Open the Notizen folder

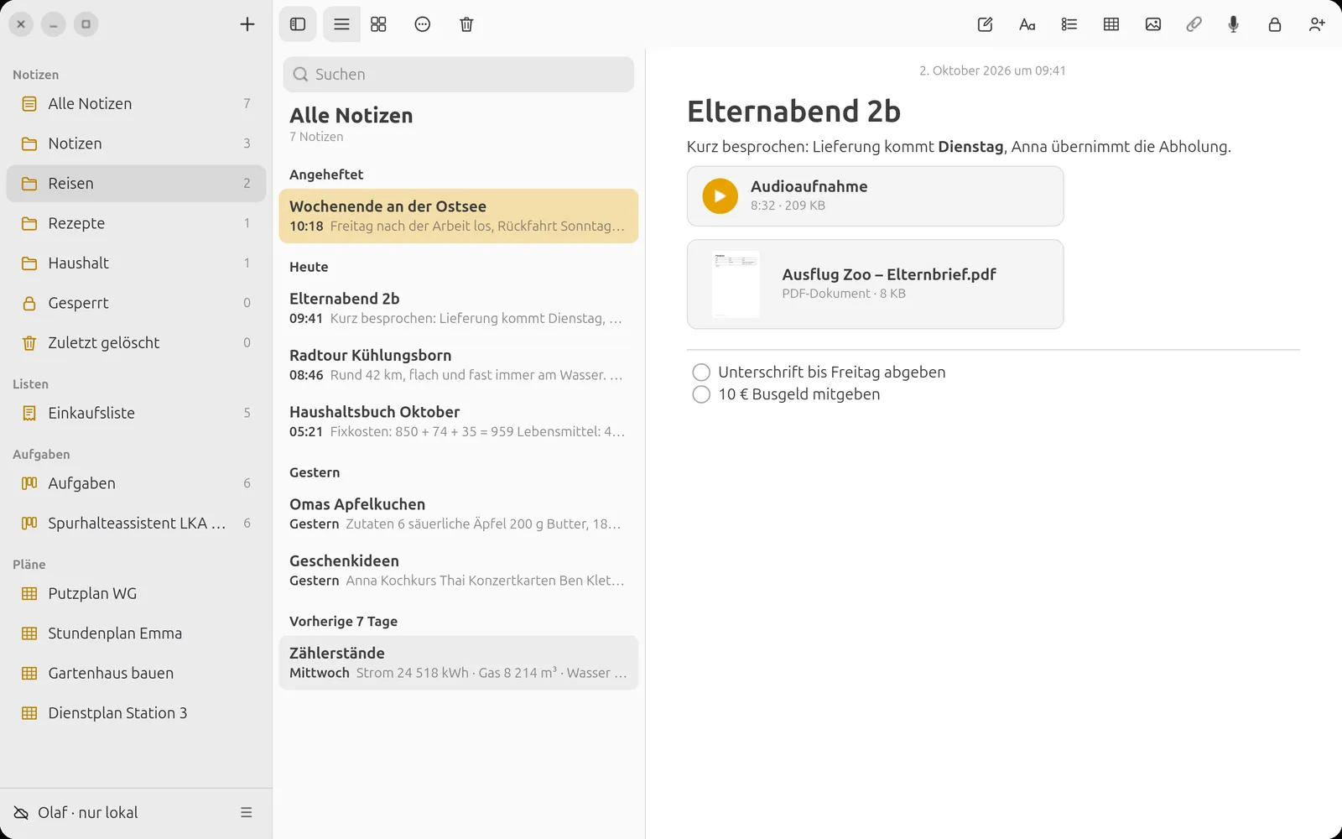(x=136, y=143)
